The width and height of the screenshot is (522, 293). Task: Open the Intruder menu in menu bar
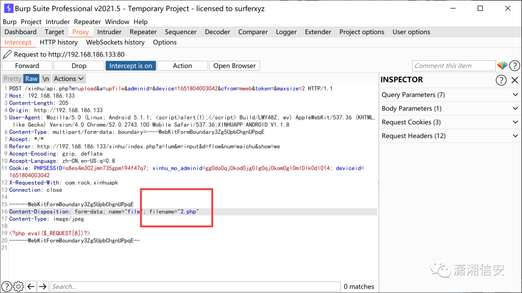point(58,22)
